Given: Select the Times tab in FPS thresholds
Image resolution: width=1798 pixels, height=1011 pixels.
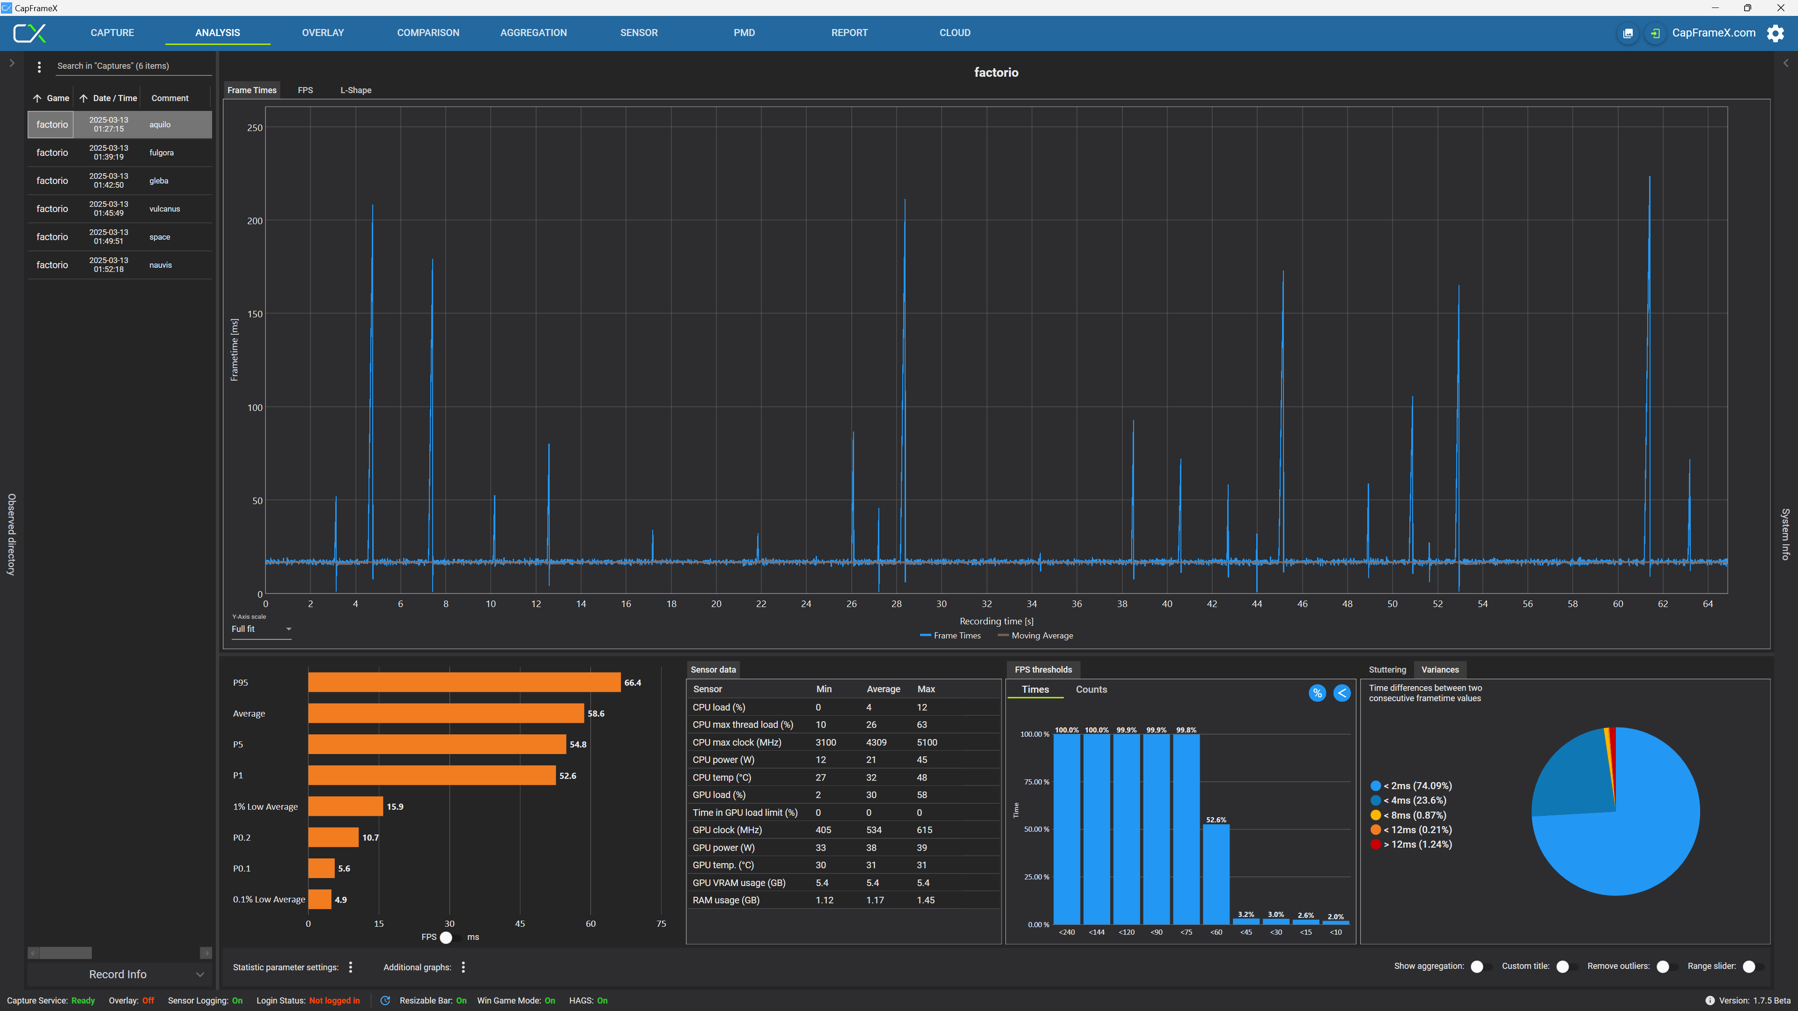Looking at the screenshot, I should click(1035, 689).
